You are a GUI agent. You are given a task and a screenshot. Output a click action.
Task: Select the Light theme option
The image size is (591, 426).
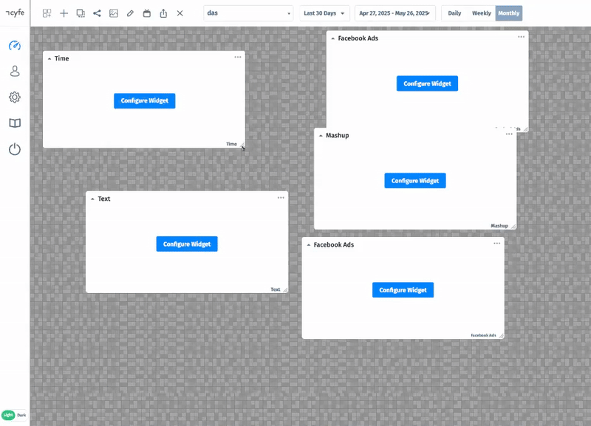click(x=8, y=415)
